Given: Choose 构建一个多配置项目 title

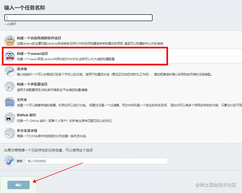Looking at the screenshot, I should tap(32, 84).
